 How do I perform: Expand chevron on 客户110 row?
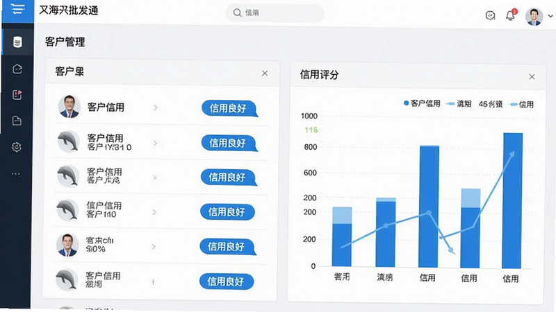[x=154, y=212]
